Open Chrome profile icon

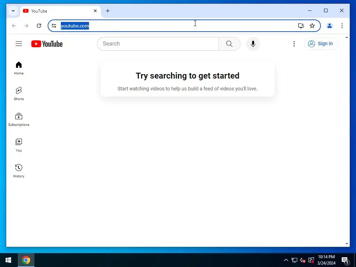[330, 26]
